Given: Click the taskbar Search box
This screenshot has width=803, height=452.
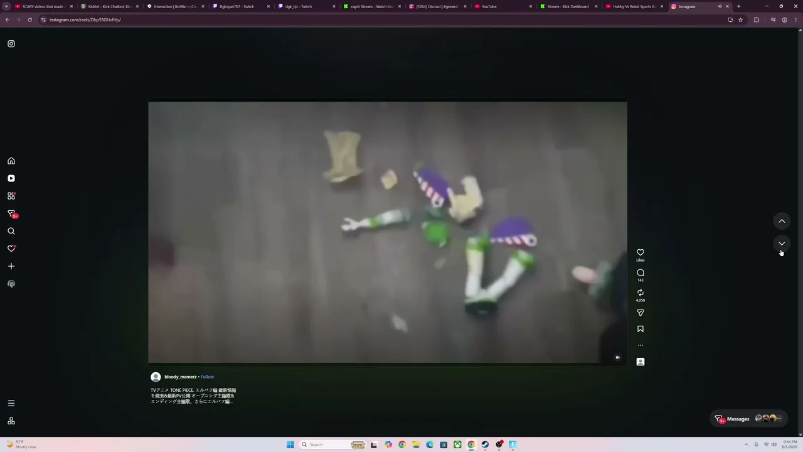Looking at the screenshot, I should [332, 444].
